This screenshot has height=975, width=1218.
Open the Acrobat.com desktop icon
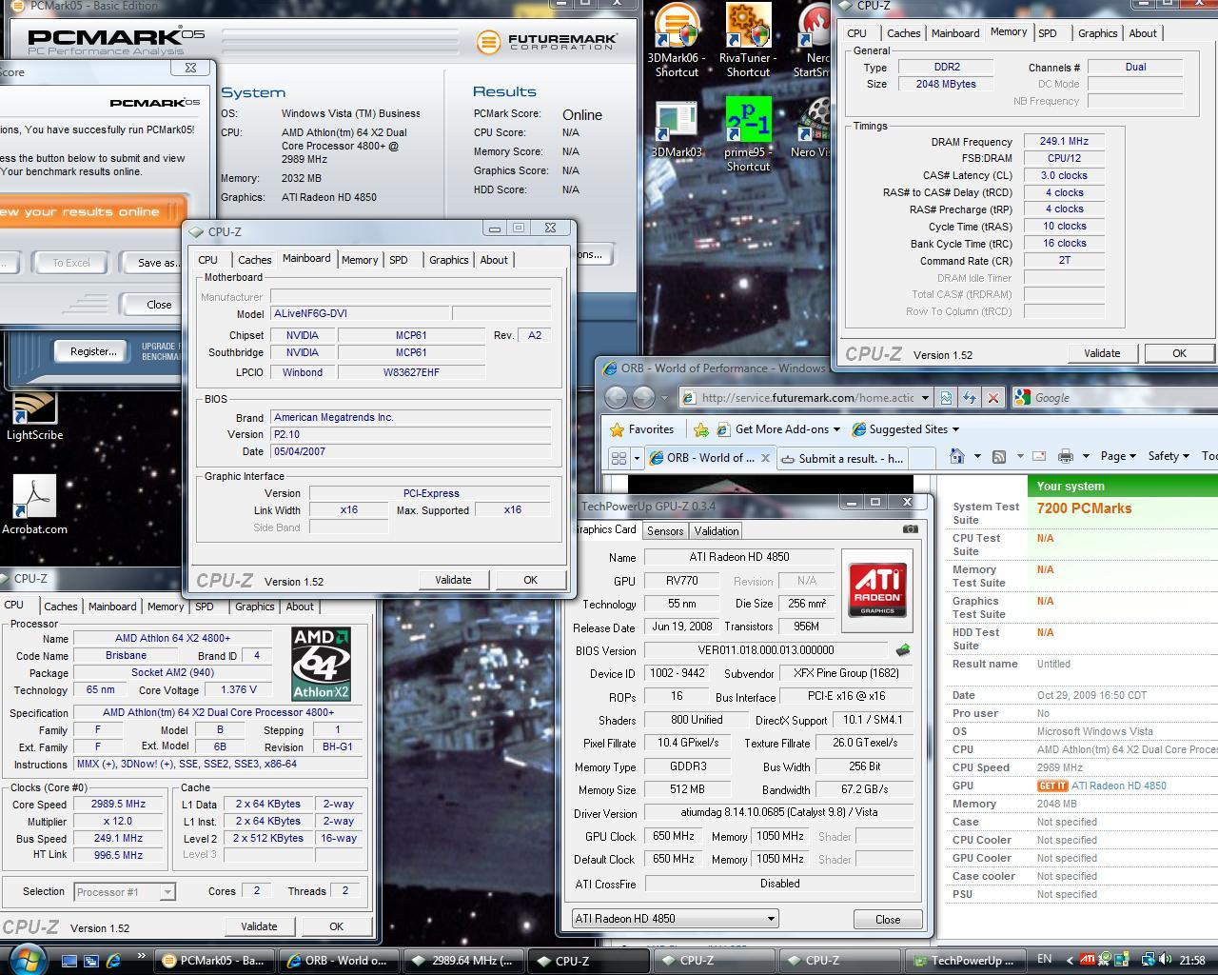click(34, 506)
